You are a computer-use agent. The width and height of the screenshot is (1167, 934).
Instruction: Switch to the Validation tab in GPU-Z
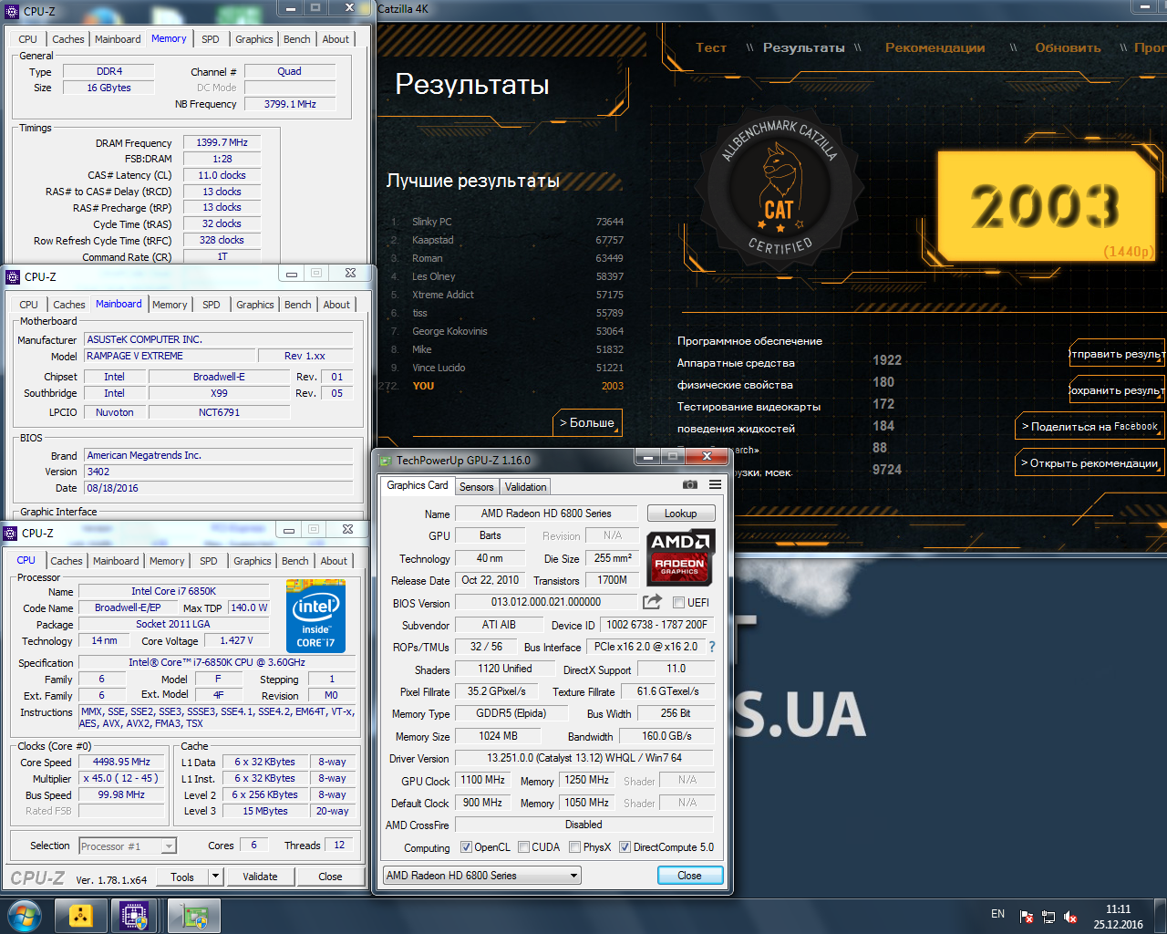tap(525, 487)
